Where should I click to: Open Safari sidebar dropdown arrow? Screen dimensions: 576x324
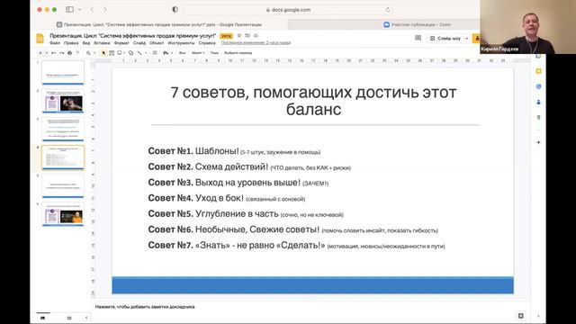(80, 10)
